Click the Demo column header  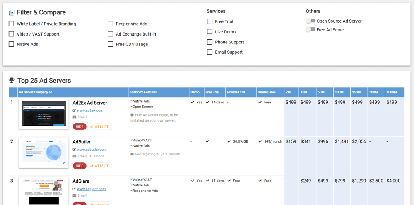[196, 92]
